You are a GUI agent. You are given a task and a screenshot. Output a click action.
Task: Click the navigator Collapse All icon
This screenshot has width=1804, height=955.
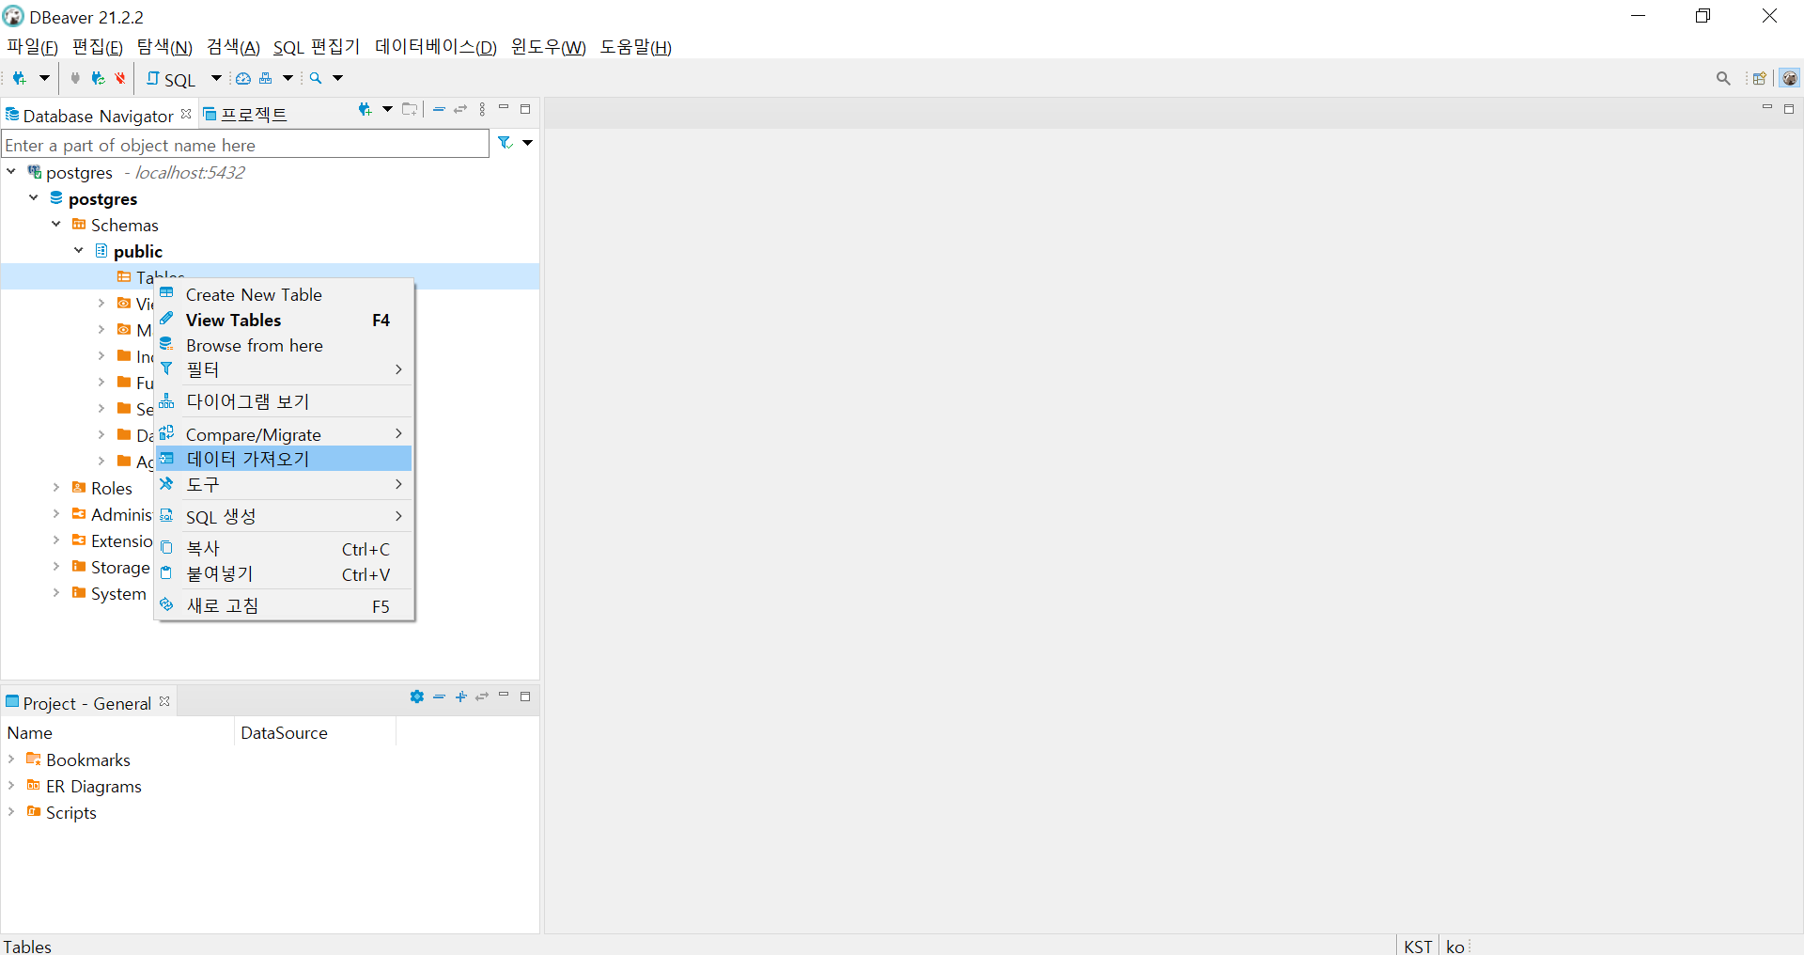(x=439, y=110)
